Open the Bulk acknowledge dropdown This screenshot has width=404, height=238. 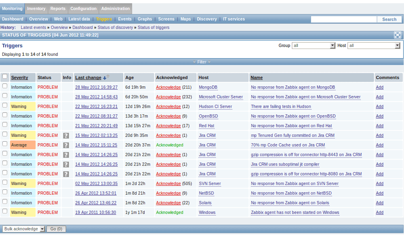point(23,229)
